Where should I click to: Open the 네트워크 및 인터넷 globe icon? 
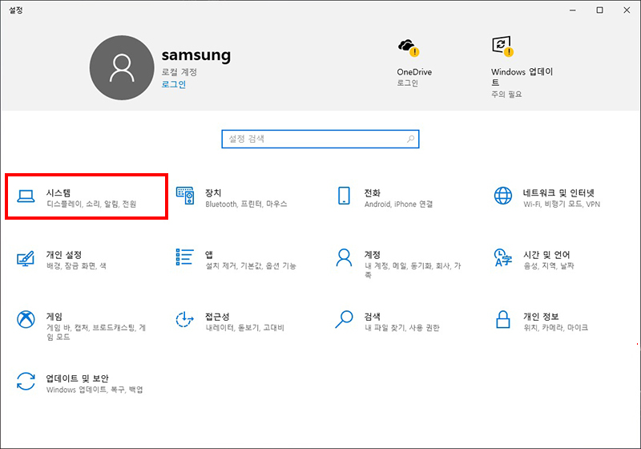click(503, 196)
